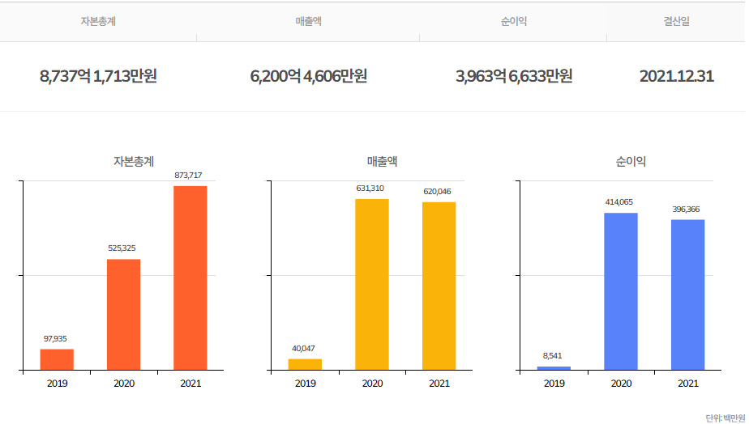Click the 2020 bar in 자본총계 chart

pyautogui.click(x=124, y=315)
